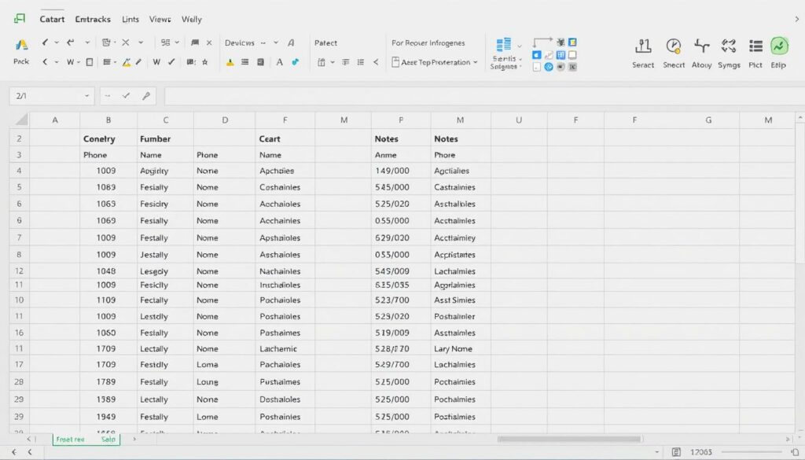
Task: Expand the ribbon chevron at top right
Action: coord(797,19)
